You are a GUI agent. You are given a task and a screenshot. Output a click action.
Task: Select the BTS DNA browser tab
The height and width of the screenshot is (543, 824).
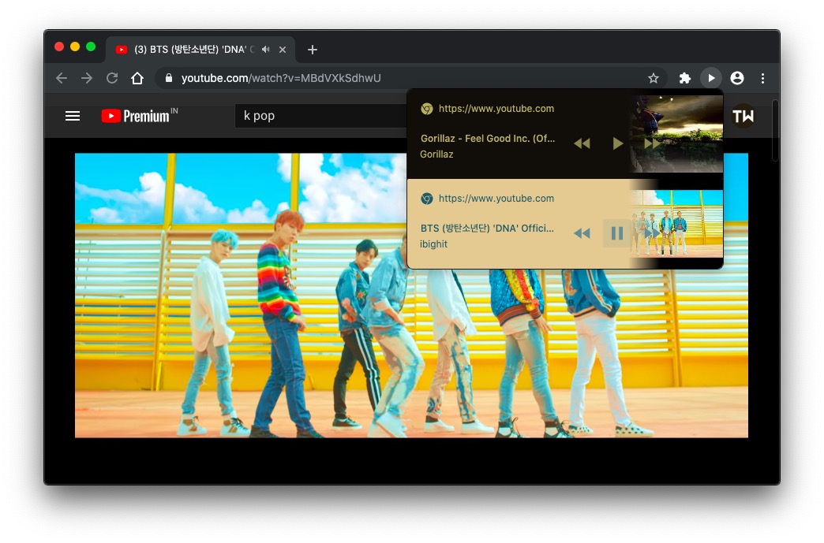(x=189, y=50)
